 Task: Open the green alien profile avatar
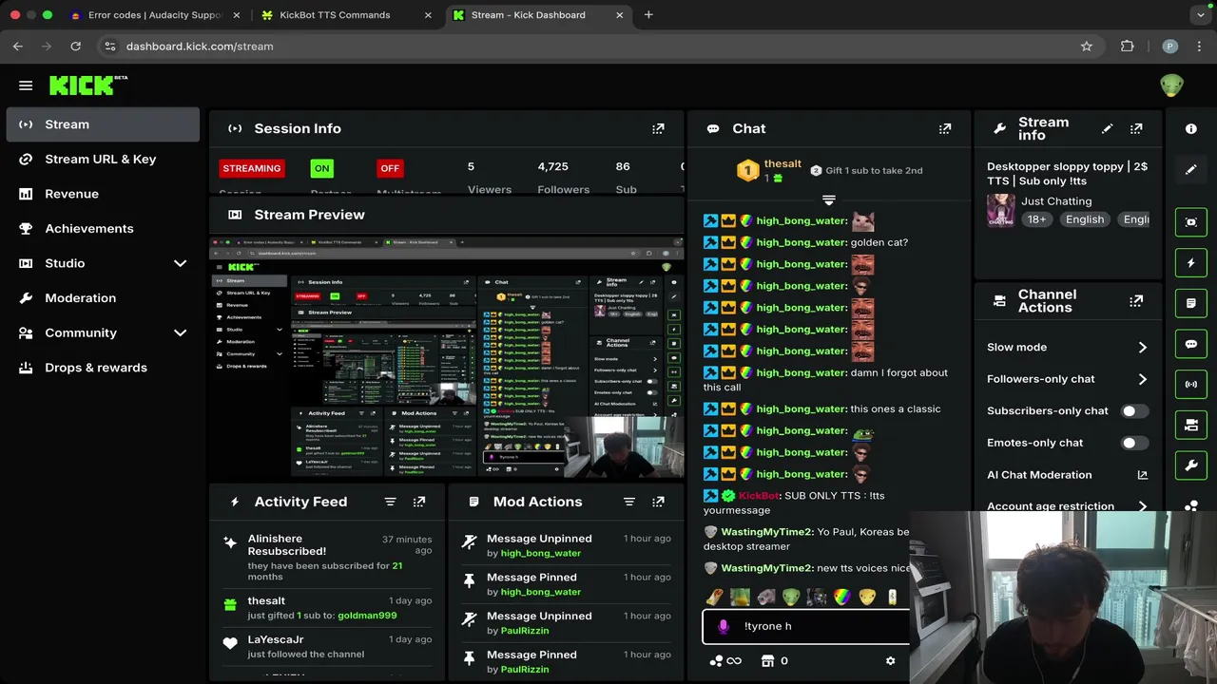click(x=1171, y=85)
